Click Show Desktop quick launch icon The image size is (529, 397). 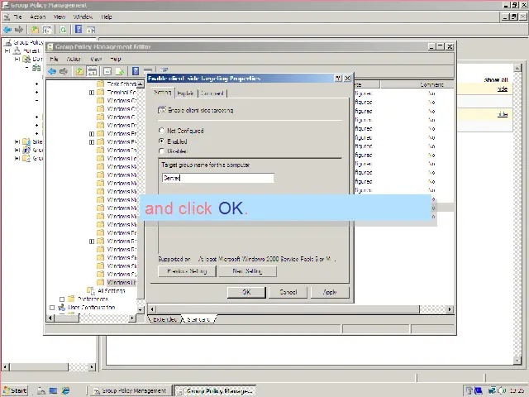click(x=53, y=390)
